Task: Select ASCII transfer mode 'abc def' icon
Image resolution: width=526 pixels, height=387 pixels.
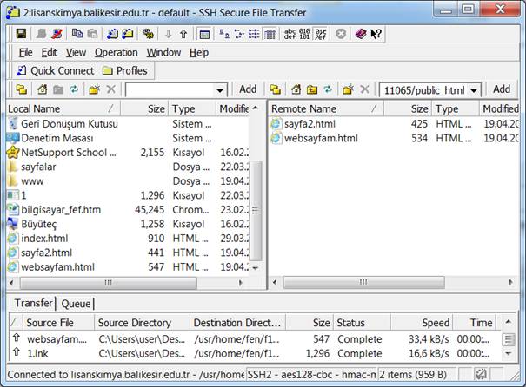Action: click(291, 34)
